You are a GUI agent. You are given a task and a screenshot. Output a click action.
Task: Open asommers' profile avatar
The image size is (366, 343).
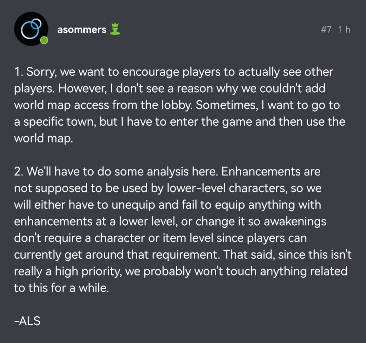(31, 29)
